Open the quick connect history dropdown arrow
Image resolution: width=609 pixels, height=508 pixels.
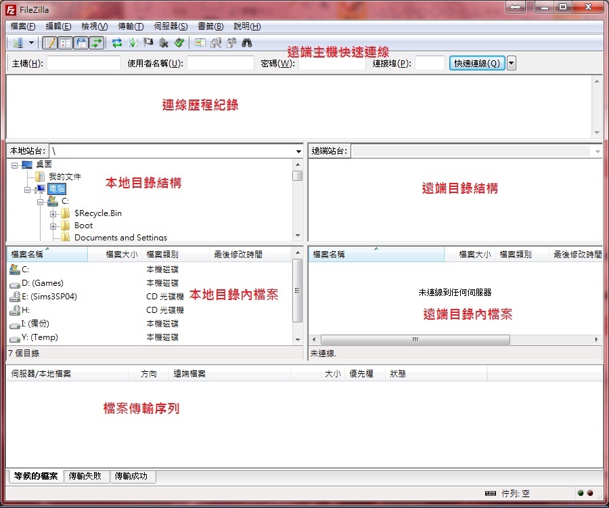tap(511, 63)
